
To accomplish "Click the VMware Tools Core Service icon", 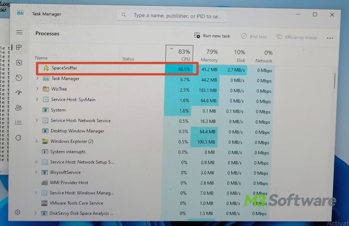I will (44, 203).
